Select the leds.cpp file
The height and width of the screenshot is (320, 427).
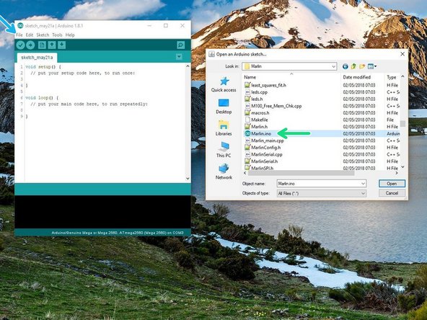(x=259, y=92)
